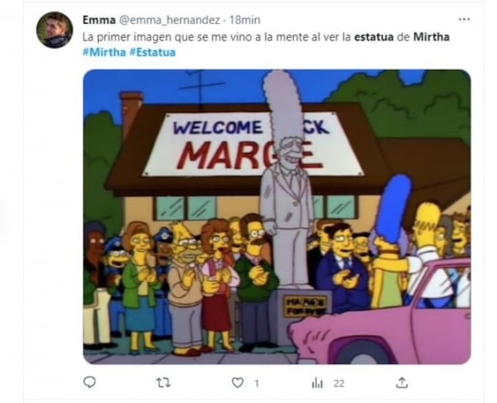Click the display name Emma

[x=99, y=20]
